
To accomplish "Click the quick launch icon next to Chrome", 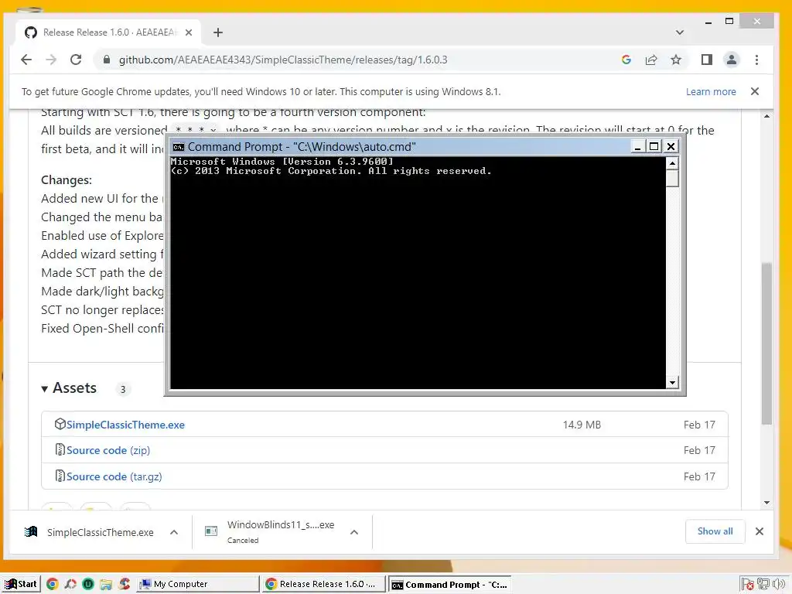I will click(x=70, y=584).
